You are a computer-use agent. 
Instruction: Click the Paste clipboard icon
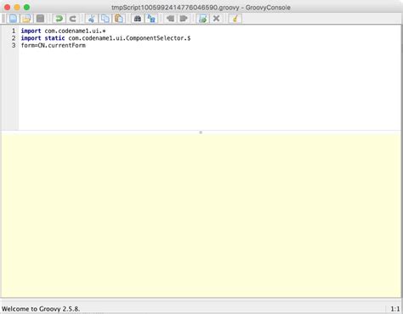point(119,19)
